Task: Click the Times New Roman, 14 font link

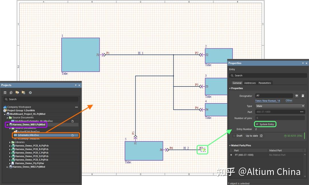Action: pos(268,101)
